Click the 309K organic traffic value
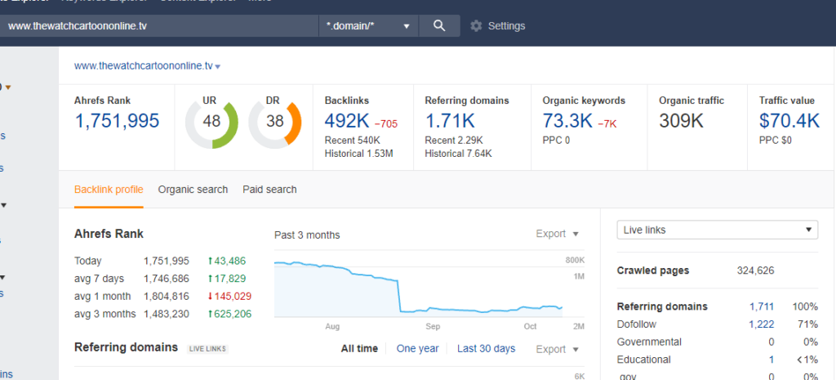The image size is (836, 380). 682,121
